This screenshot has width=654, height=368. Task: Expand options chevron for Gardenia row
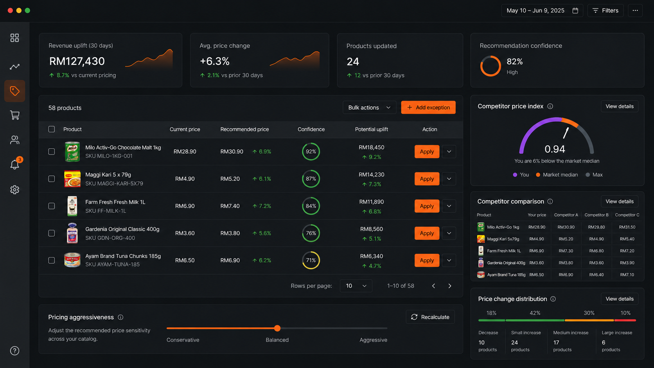click(449, 233)
